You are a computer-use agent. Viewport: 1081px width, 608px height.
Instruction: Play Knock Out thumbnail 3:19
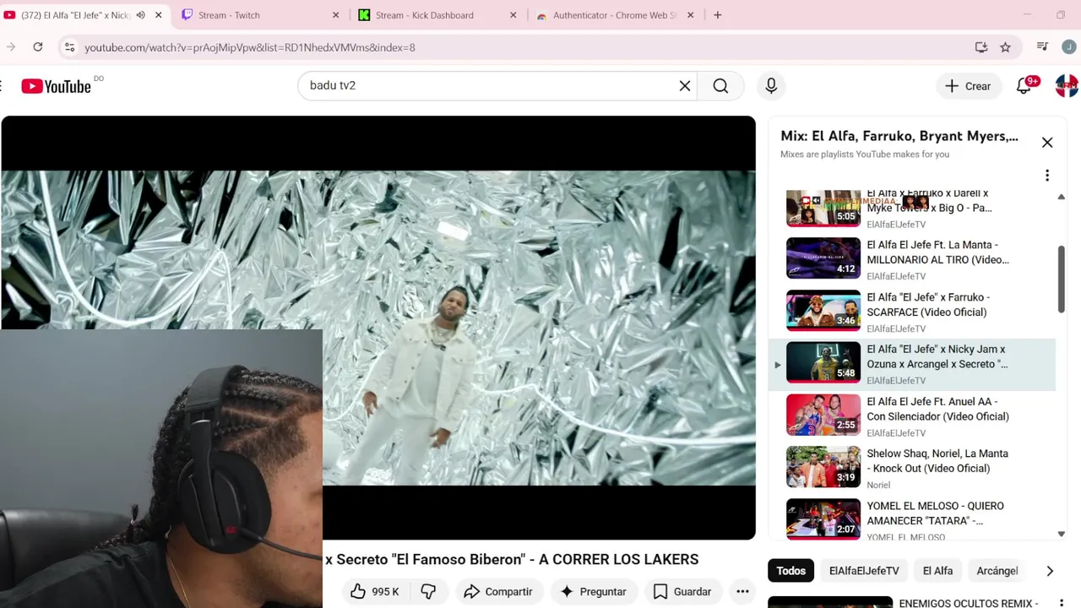(823, 466)
